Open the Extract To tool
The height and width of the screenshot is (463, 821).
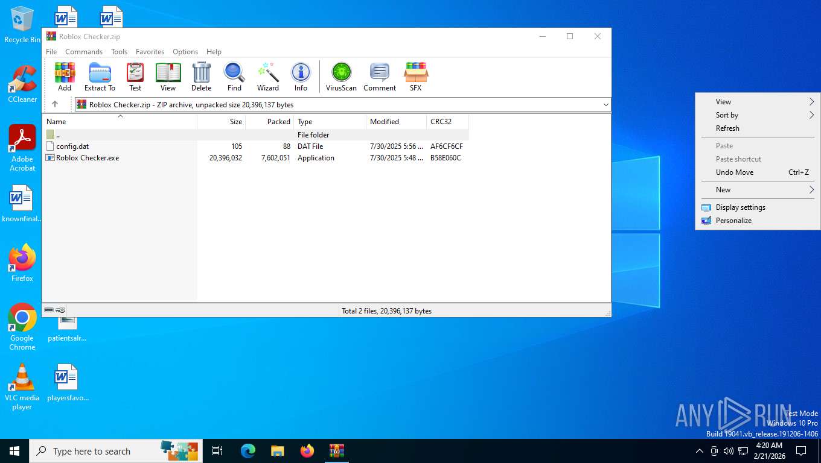point(100,77)
